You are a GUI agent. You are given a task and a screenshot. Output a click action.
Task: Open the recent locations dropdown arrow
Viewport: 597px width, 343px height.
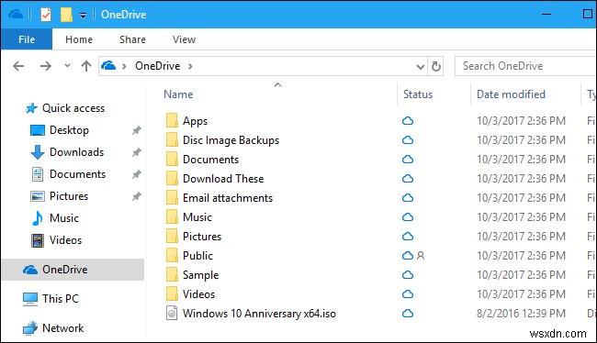(x=67, y=65)
